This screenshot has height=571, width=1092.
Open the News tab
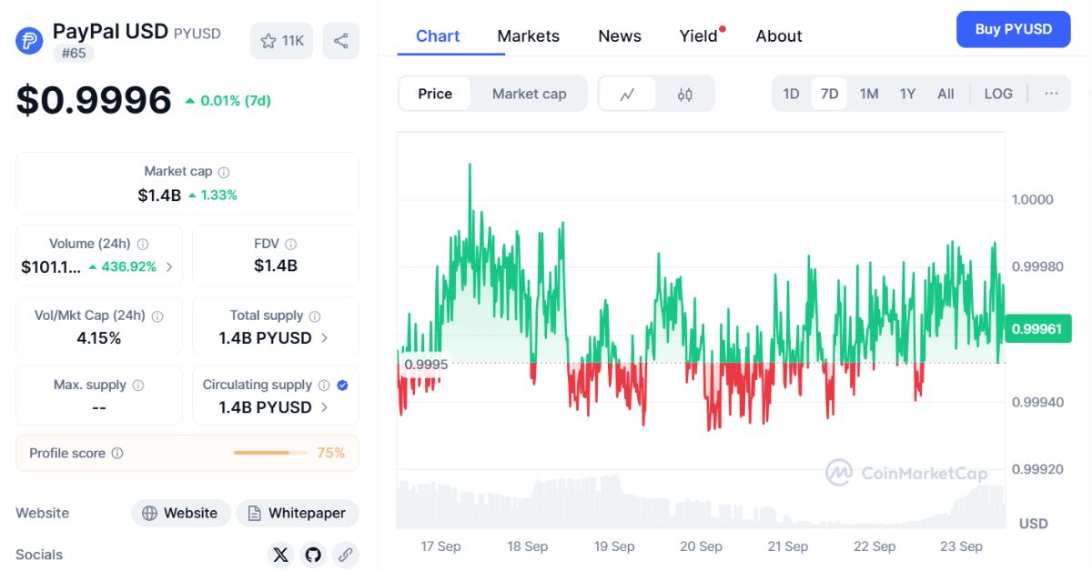(620, 36)
